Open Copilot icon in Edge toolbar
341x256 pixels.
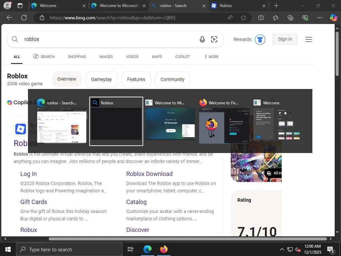[333, 17]
